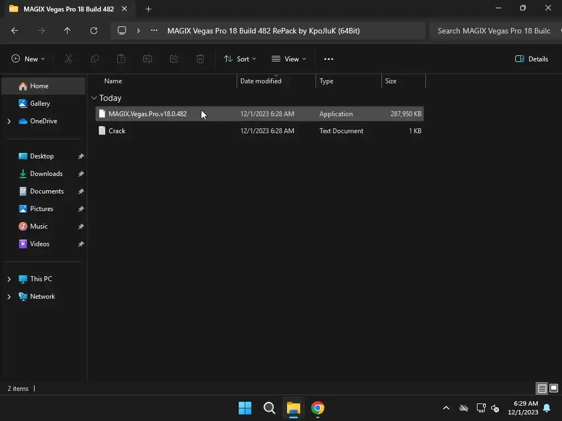Select the Crack text document
562x421 pixels.
[260, 131]
